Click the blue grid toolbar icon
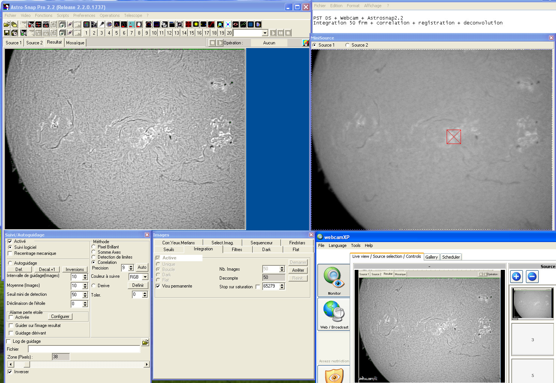 click(251, 24)
